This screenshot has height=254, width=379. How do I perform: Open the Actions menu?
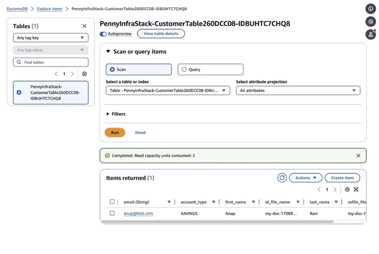305,178
